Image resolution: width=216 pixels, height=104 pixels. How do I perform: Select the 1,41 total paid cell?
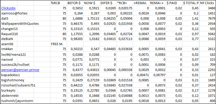pos(191,19)
